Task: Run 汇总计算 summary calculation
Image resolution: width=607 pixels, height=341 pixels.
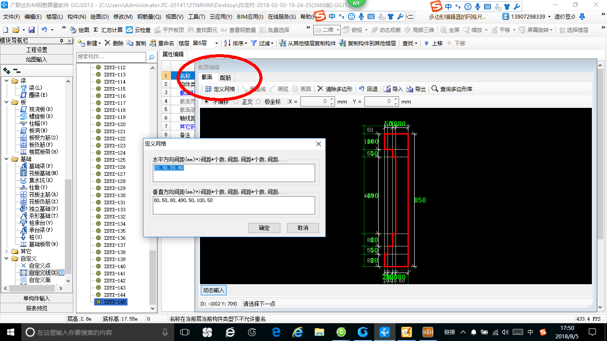Action: [108, 30]
